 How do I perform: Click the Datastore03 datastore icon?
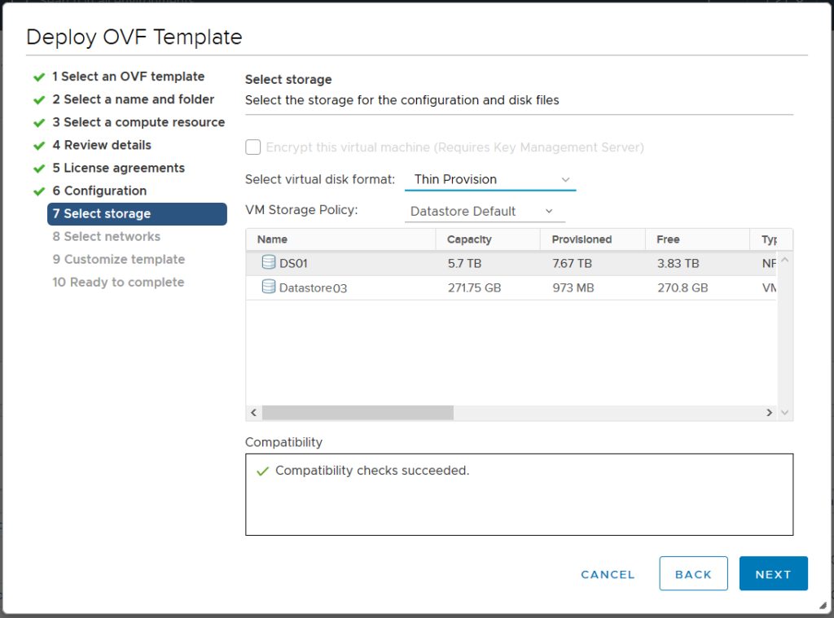coord(268,287)
